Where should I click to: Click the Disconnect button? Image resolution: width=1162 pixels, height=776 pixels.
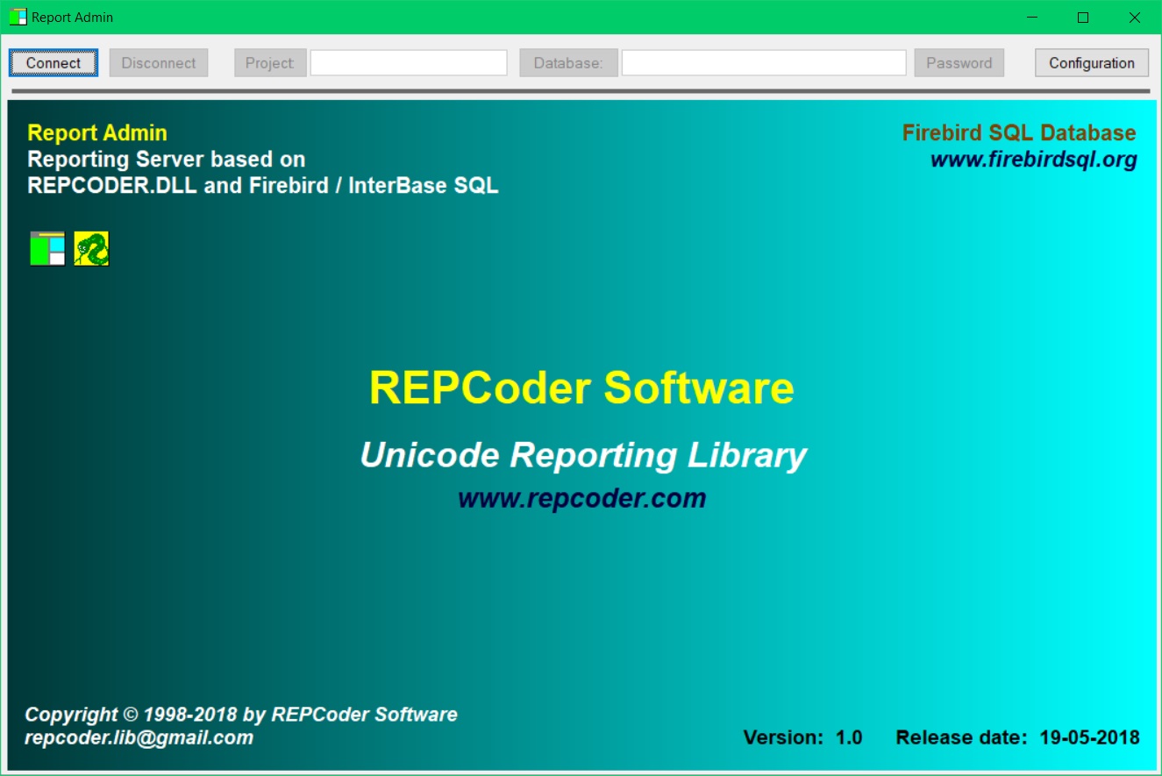pyautogui.click(x=159, y=63)
